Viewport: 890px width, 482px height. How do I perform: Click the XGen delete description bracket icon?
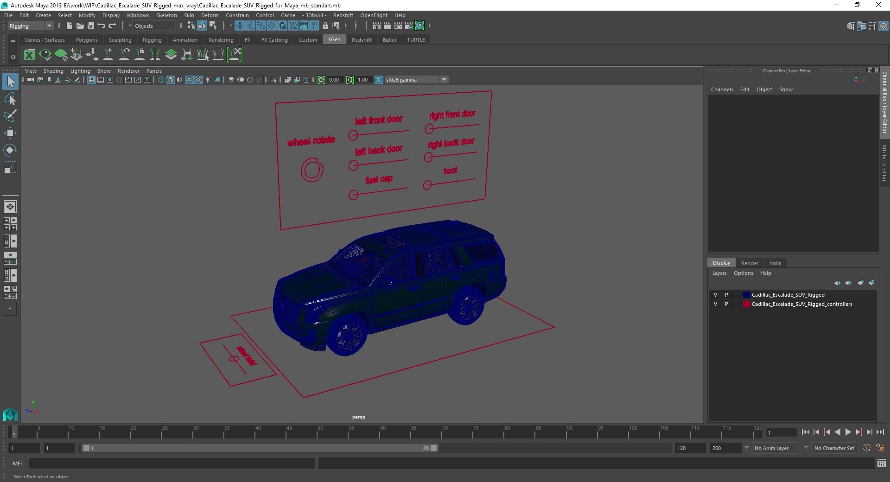click(235, 55)
